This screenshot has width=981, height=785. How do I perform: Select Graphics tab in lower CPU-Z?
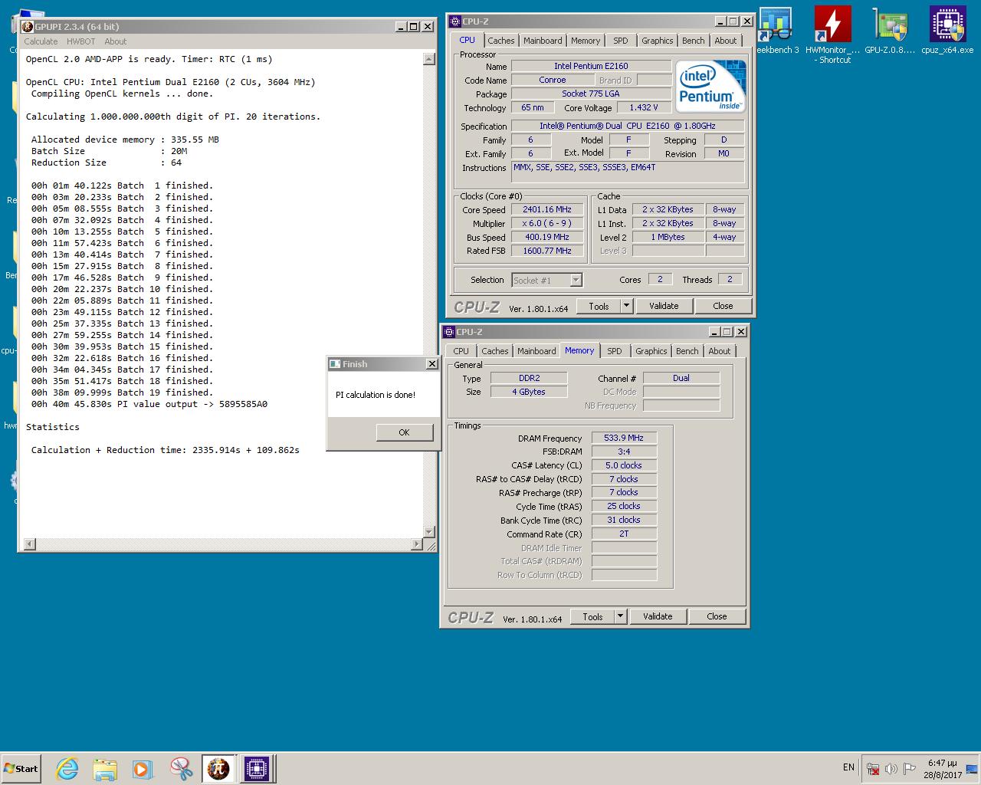[x=651, y=351]
